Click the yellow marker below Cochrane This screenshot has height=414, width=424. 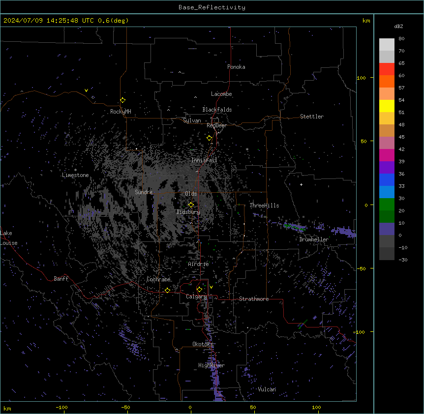167,290
